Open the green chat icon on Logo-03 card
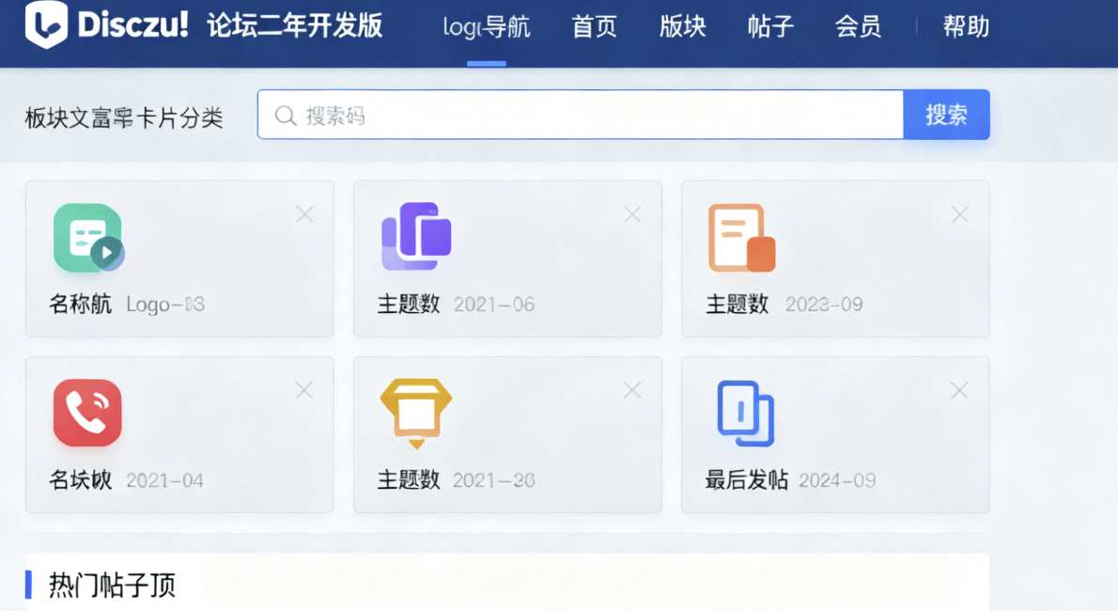 [88, 238]
